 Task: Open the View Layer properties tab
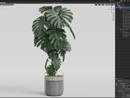[116, 88]
